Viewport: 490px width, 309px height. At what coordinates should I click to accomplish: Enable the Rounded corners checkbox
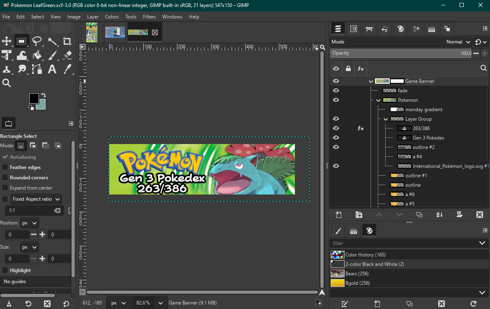[x=5, y=178]
